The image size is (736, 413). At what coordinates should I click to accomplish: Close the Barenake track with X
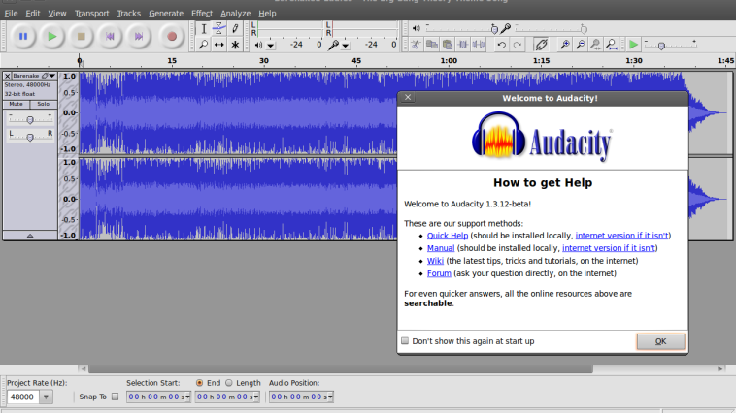(7, 76)
